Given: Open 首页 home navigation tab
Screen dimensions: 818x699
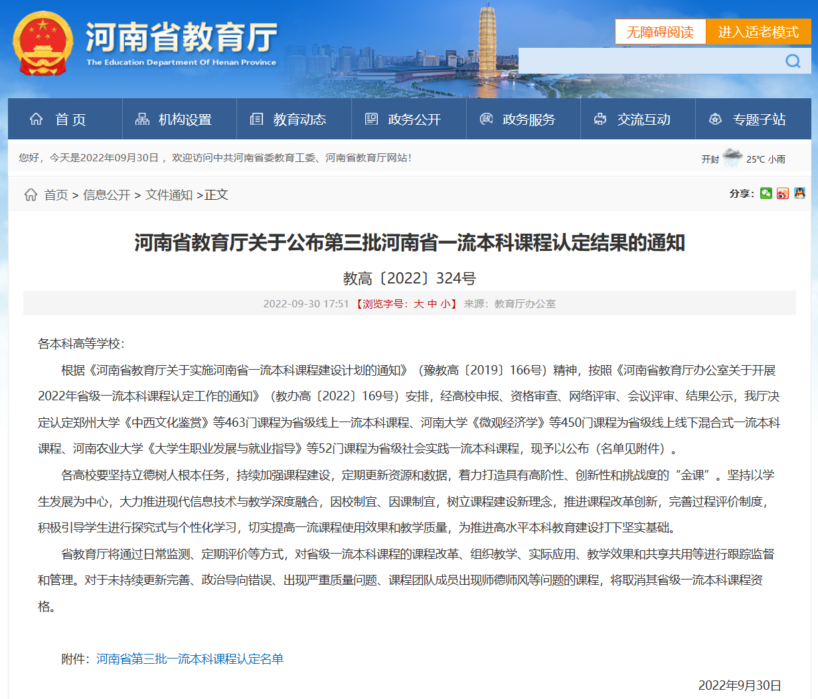Looking at the screenshot, I should (58, 119).
